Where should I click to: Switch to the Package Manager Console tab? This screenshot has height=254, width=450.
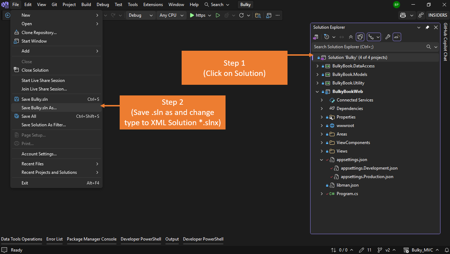(x=91, y=239)
